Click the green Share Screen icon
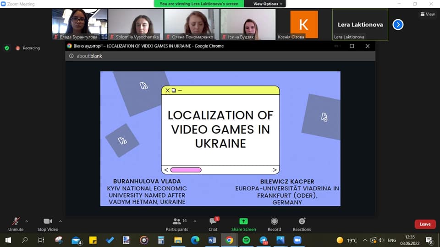The height and width of the screenshot is (247, 440). click(x=243, y=221)
